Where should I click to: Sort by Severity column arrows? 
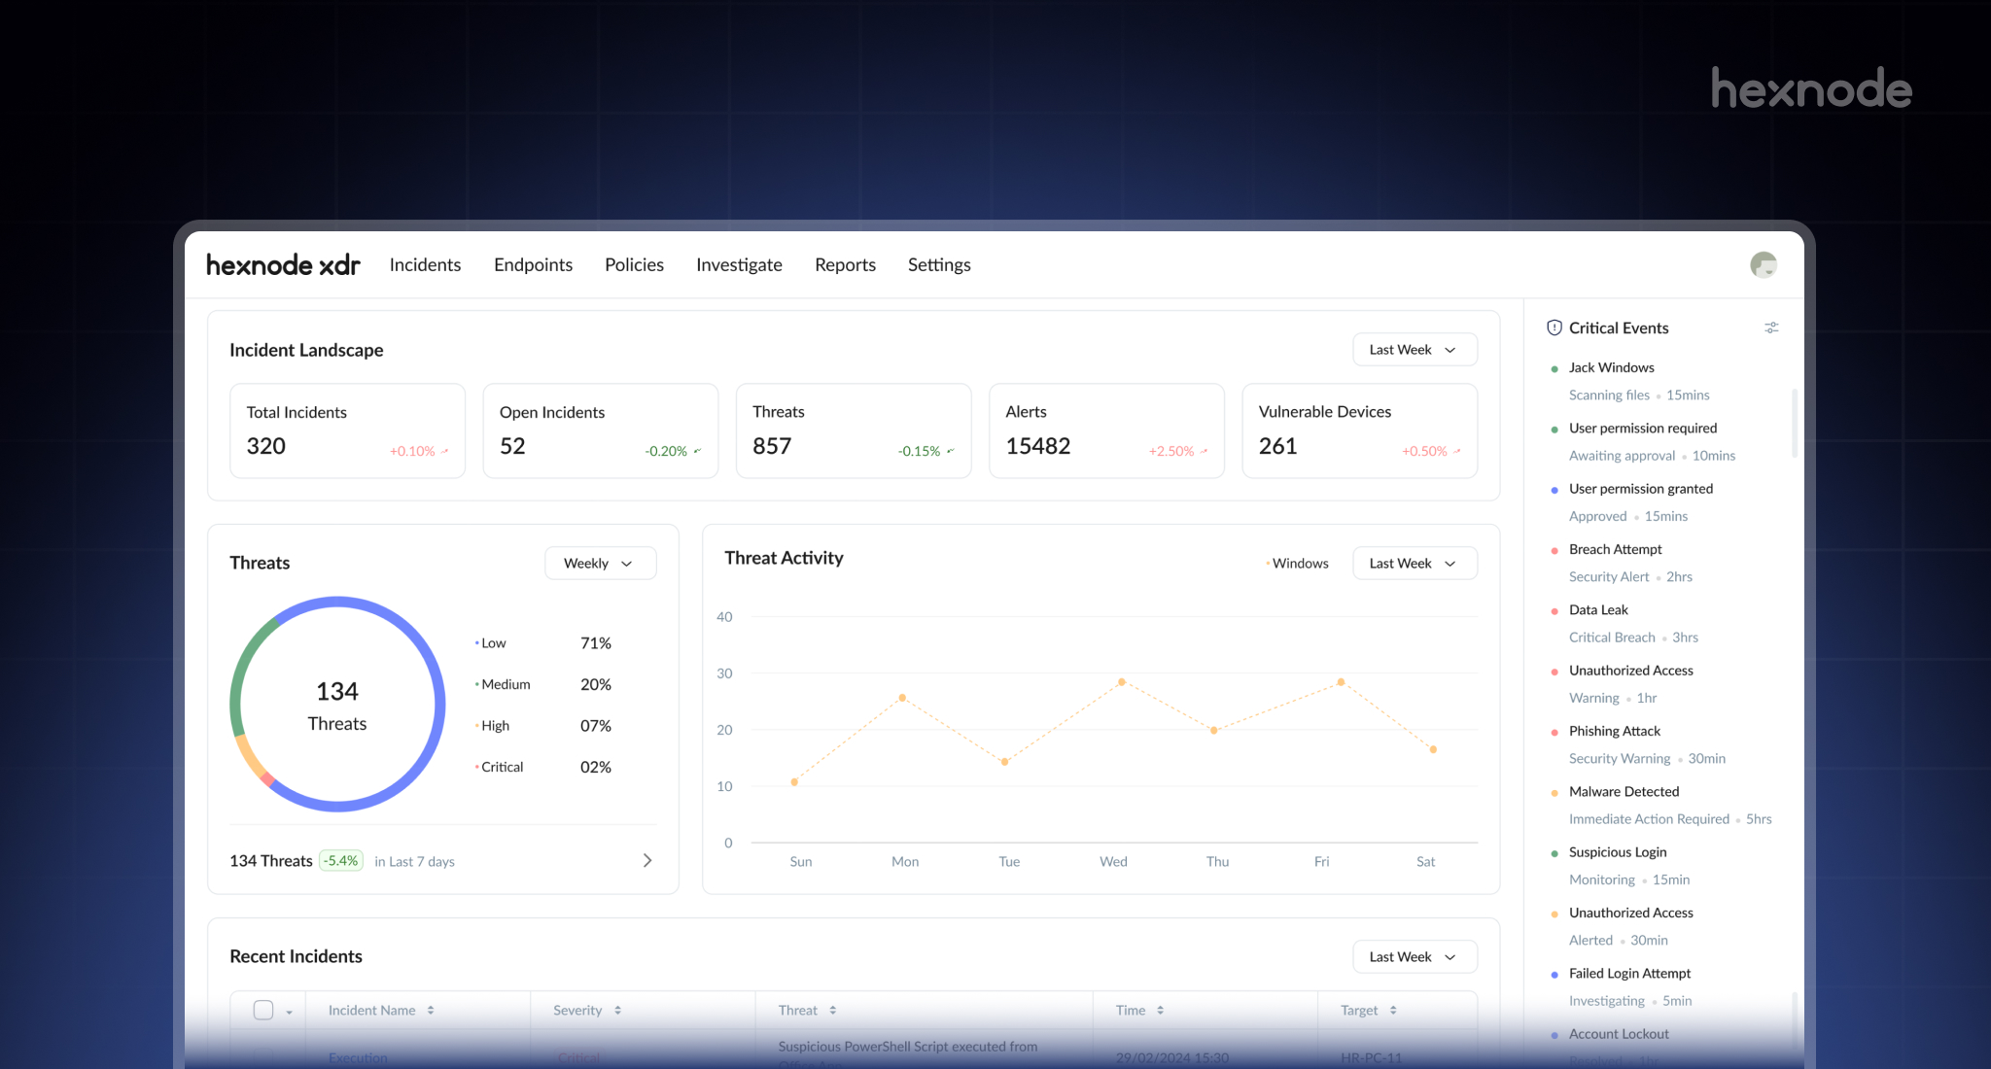click(617, 1011)
